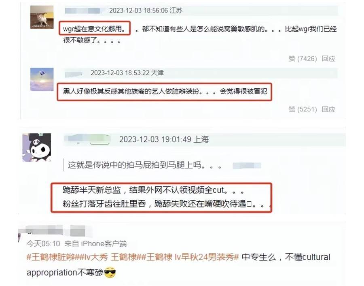Image resolution: width=364 pixels, height=286 pixels.
Task: Click the blurred username of the Tianjin commenter
Action: pyautogui.click(x=74, y=74)
